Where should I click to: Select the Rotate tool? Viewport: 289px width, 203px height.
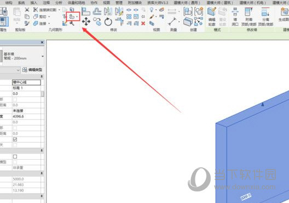108,22
